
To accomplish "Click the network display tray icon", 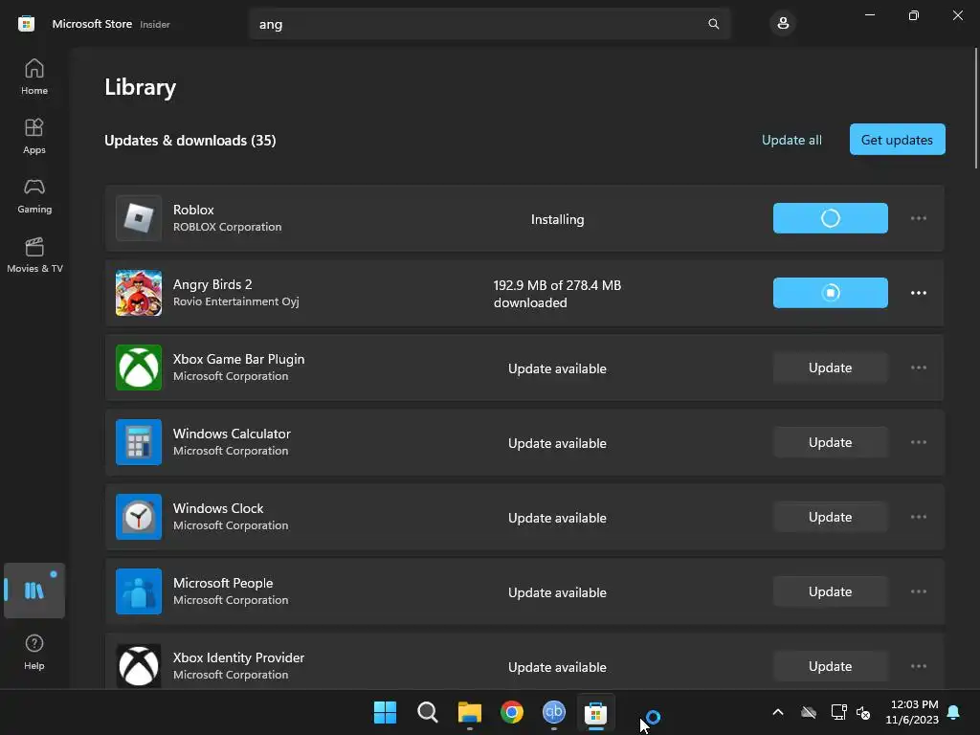I will (x=838, y=712).
